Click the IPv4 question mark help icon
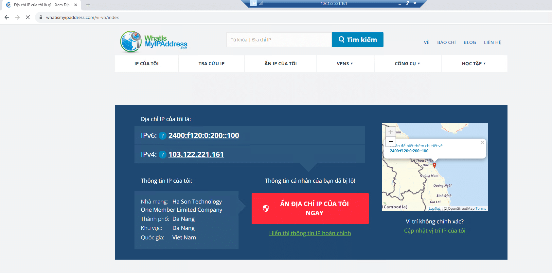The width and height of the screenshot is (552, 273). click(163, 155)
